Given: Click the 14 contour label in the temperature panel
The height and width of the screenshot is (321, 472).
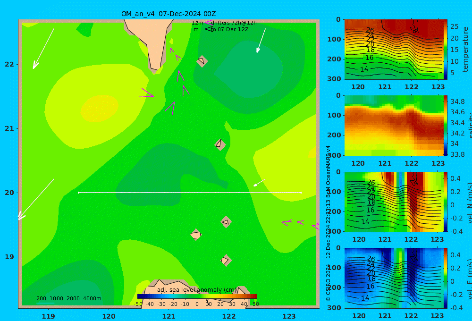Looking at the screenshot, I should coord(364,69).
